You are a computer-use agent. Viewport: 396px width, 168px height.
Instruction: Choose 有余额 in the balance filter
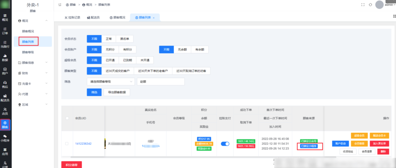[x=200, y=49]
